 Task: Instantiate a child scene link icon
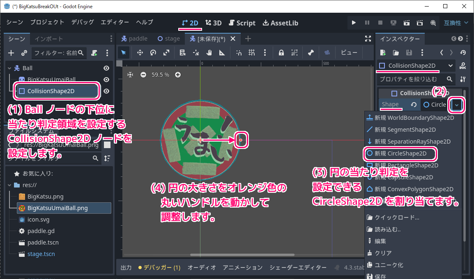point(24,53)
